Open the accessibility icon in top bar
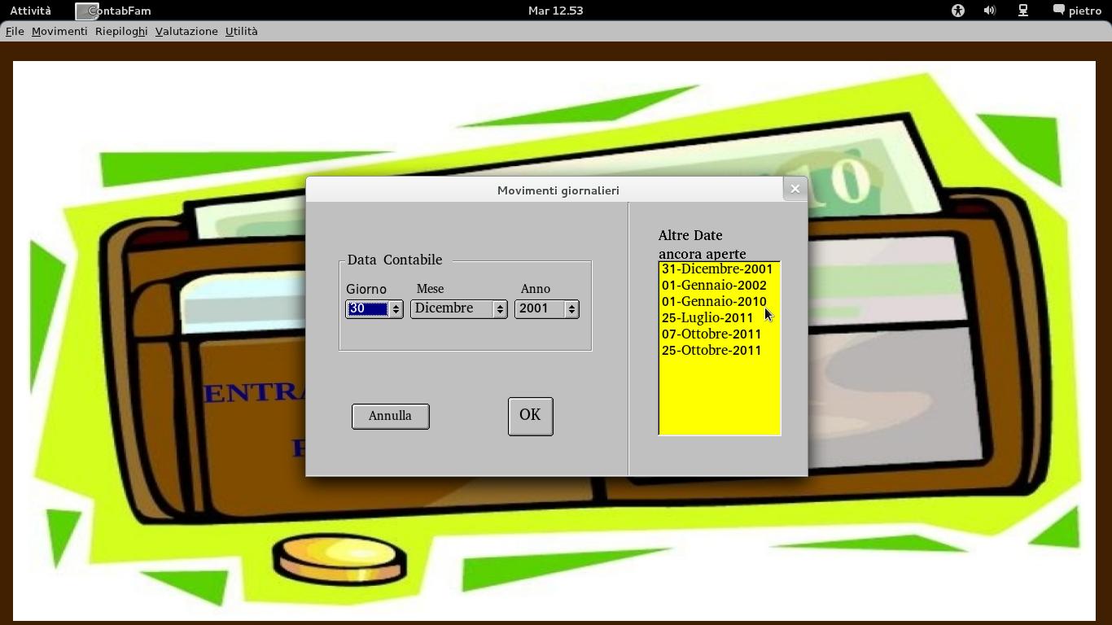The image size is (1112, 625). point(958,11)
